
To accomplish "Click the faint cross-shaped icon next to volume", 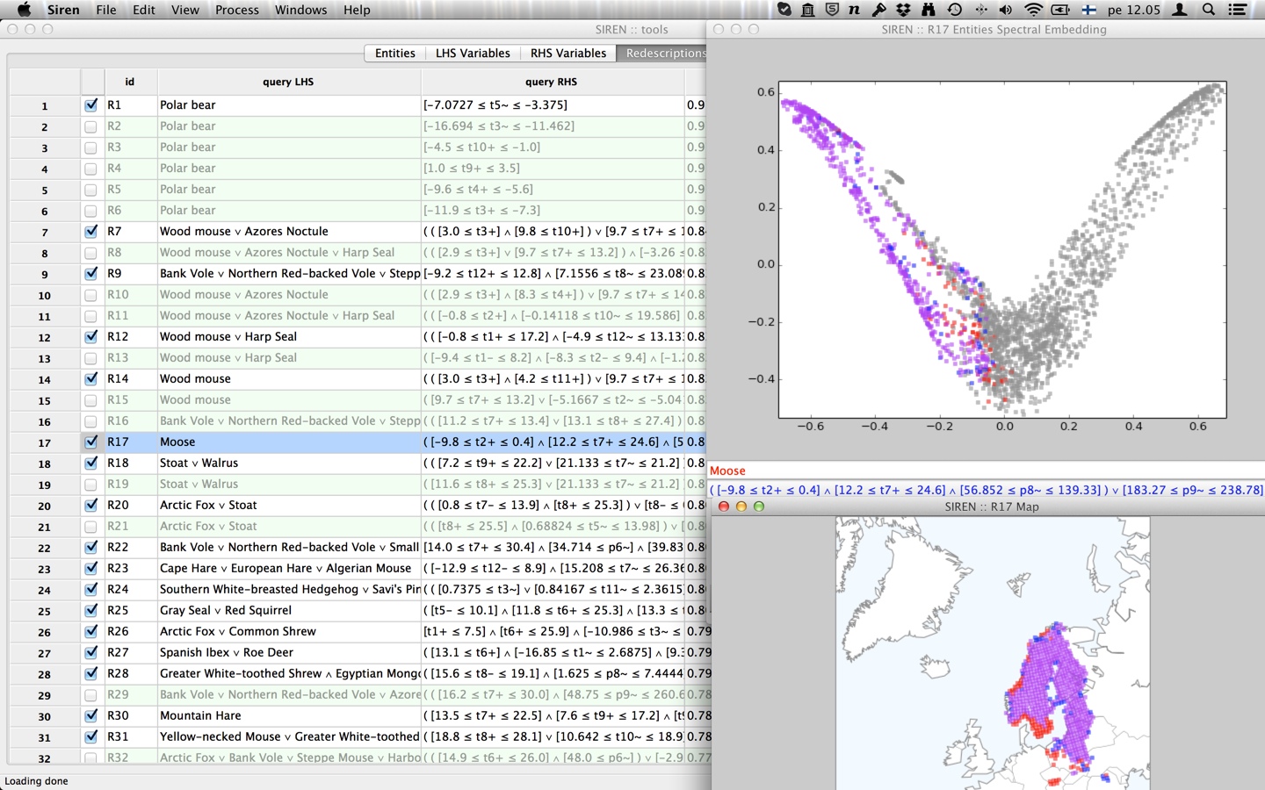I will coord(980,10).
